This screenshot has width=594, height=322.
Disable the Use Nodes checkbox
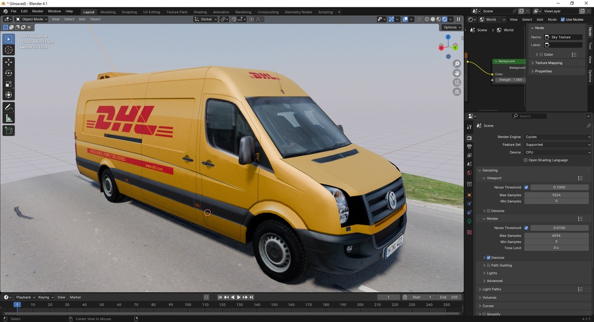point(563,19)
